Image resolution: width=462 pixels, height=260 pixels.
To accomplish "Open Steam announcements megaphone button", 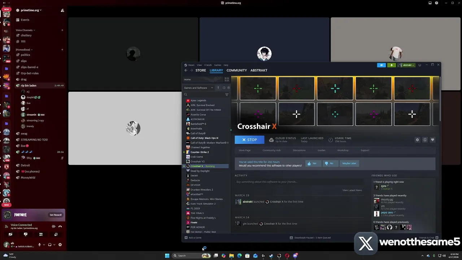I will (x=382, y=65).
